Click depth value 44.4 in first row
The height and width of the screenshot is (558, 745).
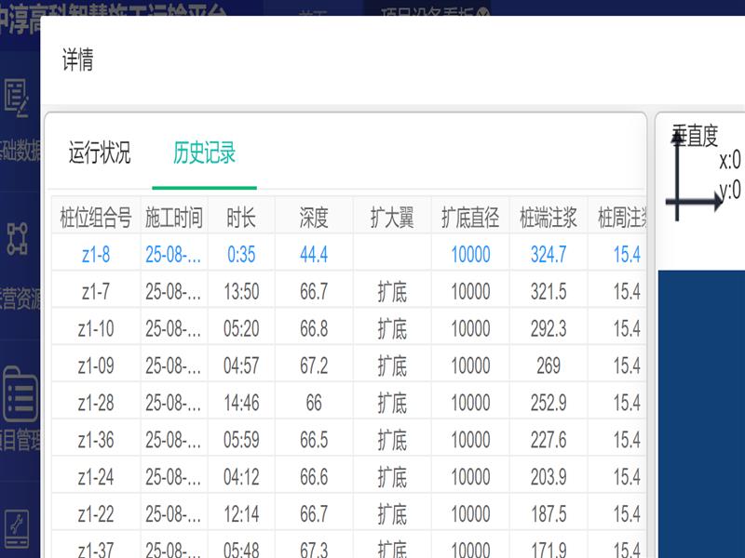[314, 255]
